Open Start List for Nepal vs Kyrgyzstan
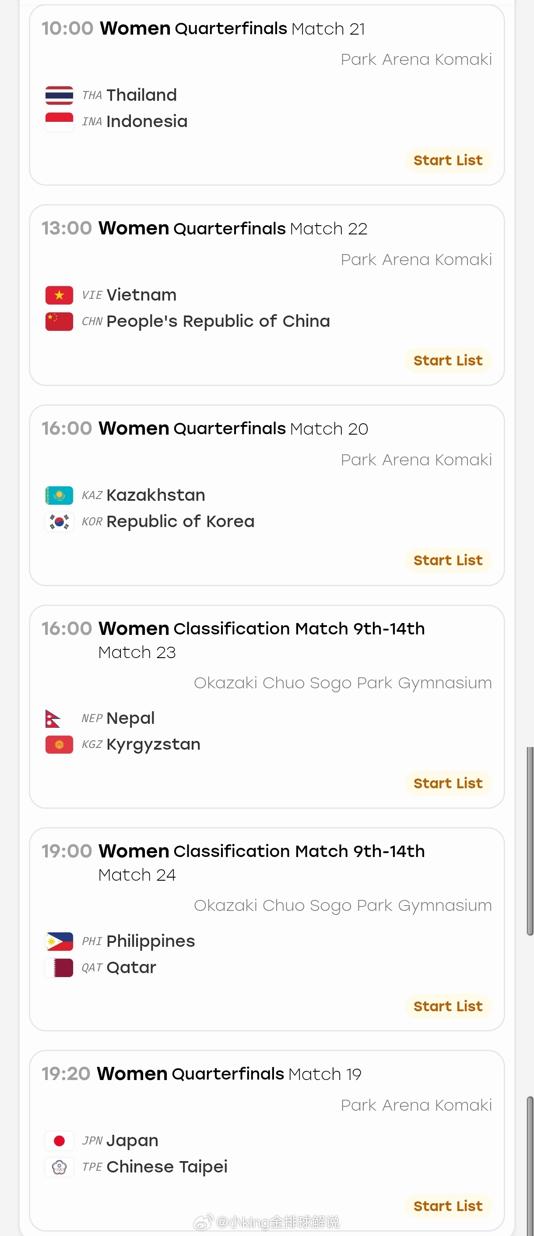This screenshot has width=534, height=1236. [x=448, y=783]
